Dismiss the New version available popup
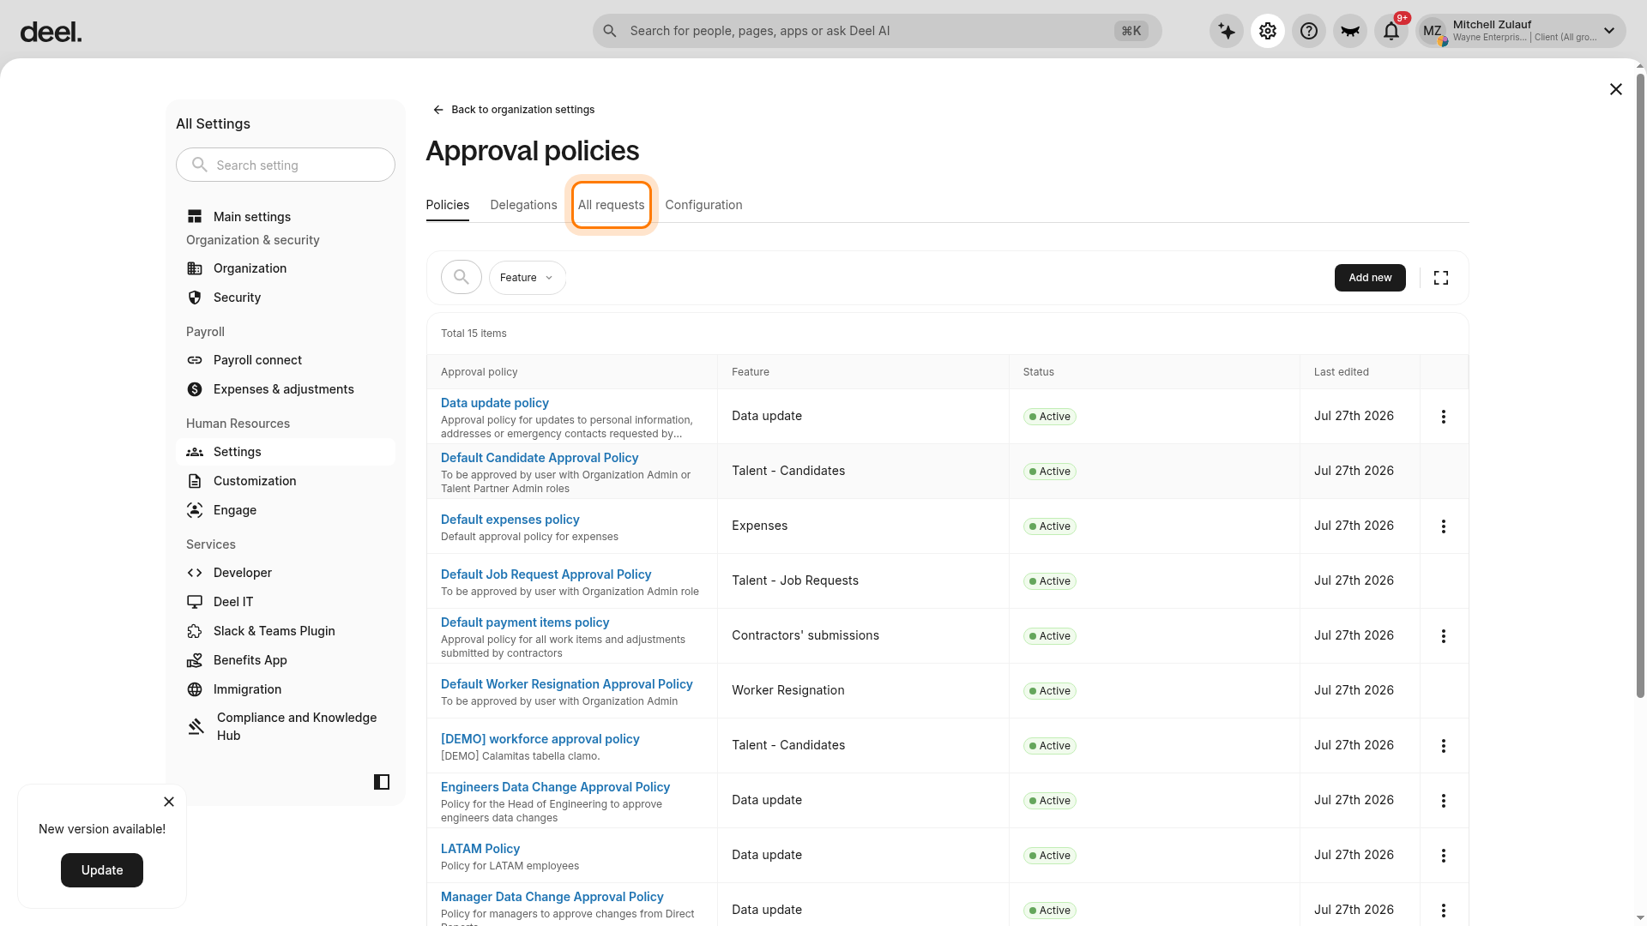 169,802
